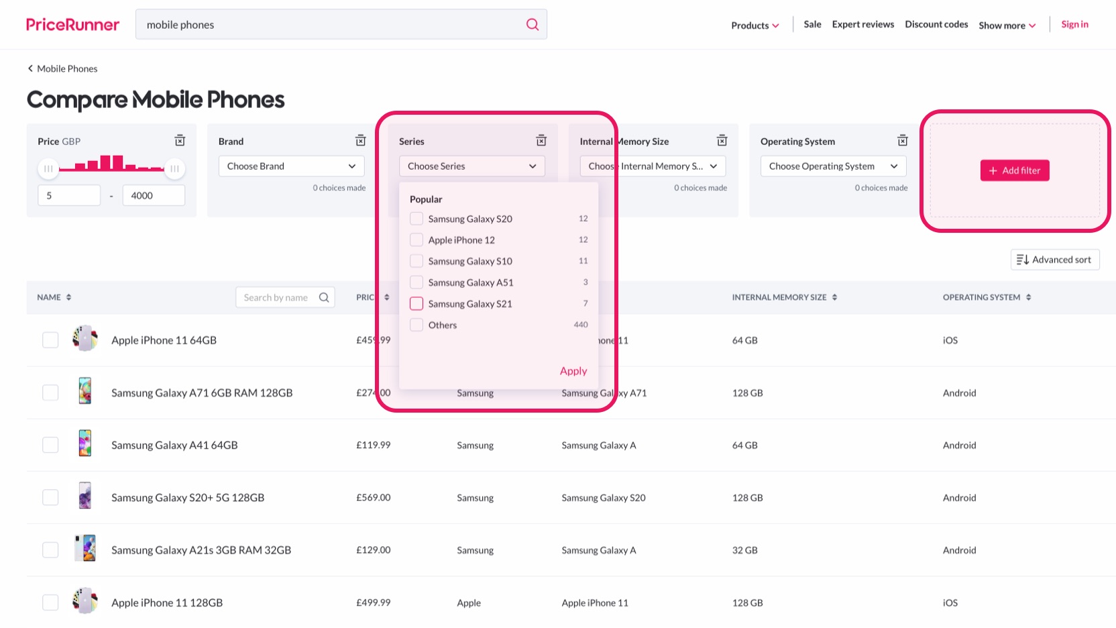The width and height of the screenshot is (1116, 628).
Task: Open Samsung Galaxy A41 64GB product link
Action: (174, 445)
